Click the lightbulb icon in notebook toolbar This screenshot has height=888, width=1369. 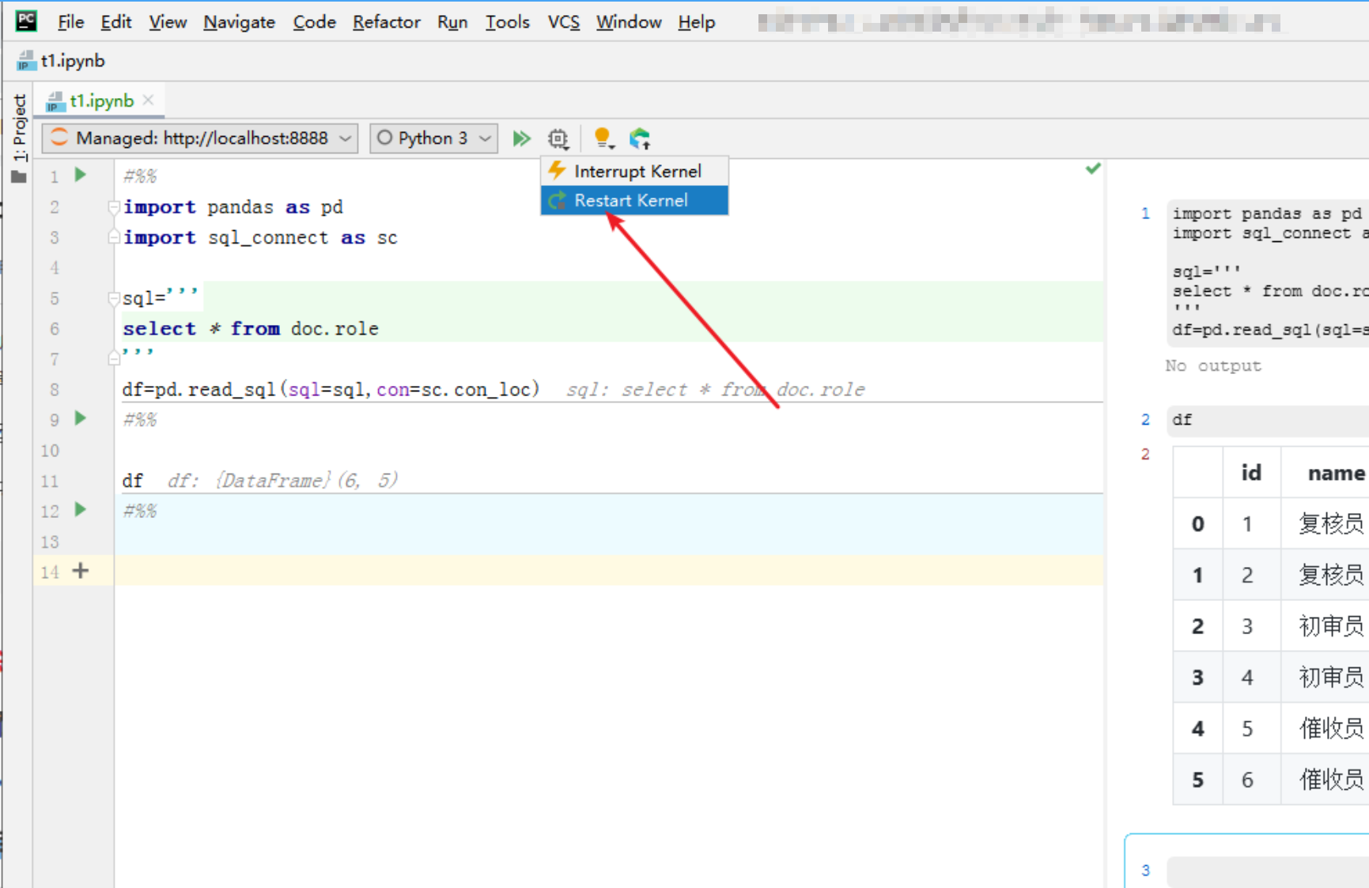603,139
